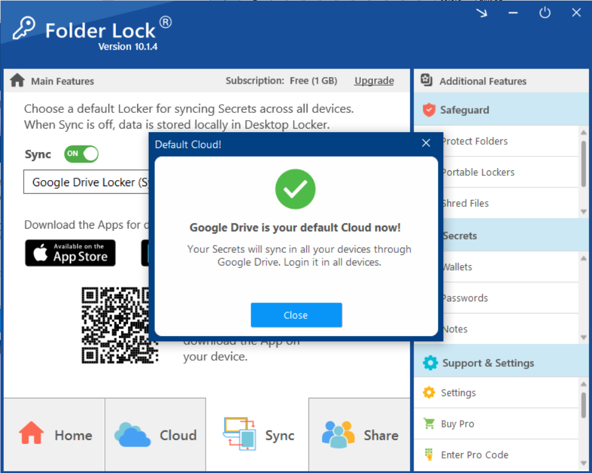
Task: Click Secrets list scroll up arrow
Action: (584, 258)
